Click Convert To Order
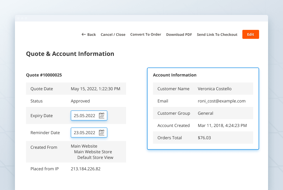 (146, 34)
